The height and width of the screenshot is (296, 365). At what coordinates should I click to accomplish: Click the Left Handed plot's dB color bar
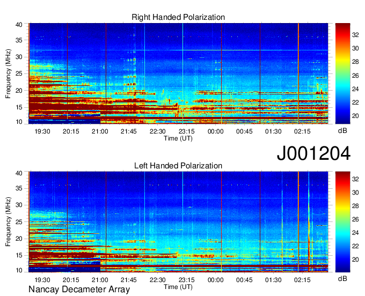[342, 222]
